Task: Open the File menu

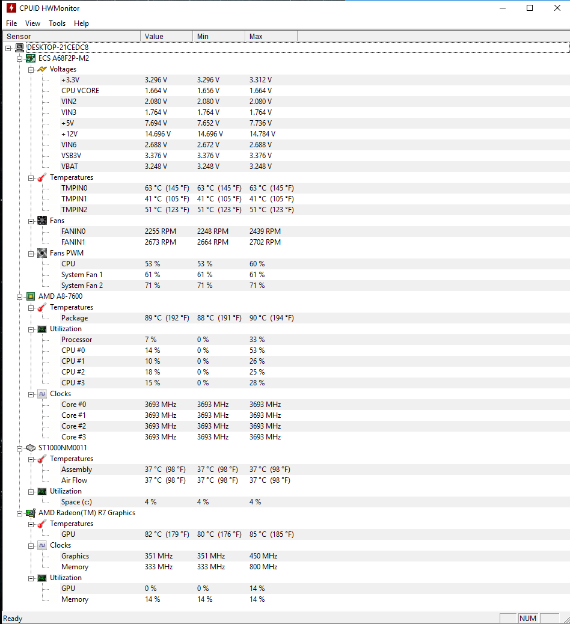Action: coord(11,23)
